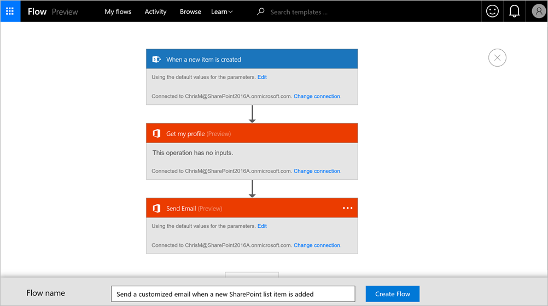The image size is (548, 306).
Task: Select the 'Send Email' step header
Action: (252, 208)
